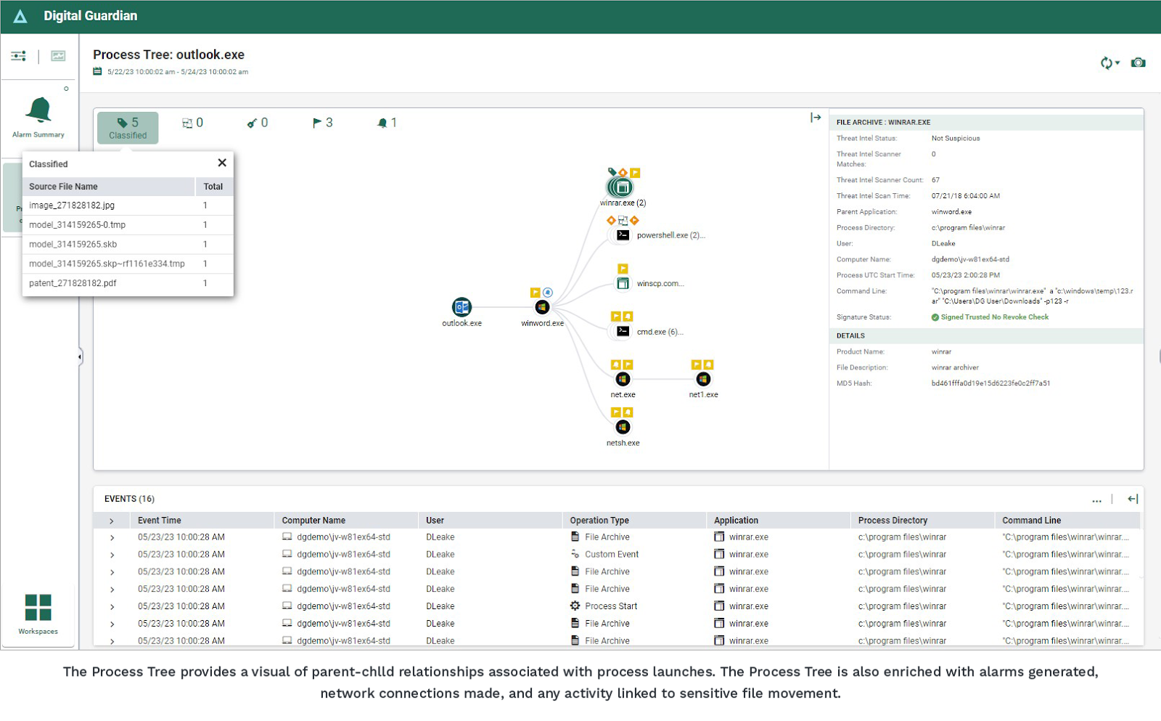Select the alarm bell counter tab showing 1
1161x721 pixels.
point(387,123)
